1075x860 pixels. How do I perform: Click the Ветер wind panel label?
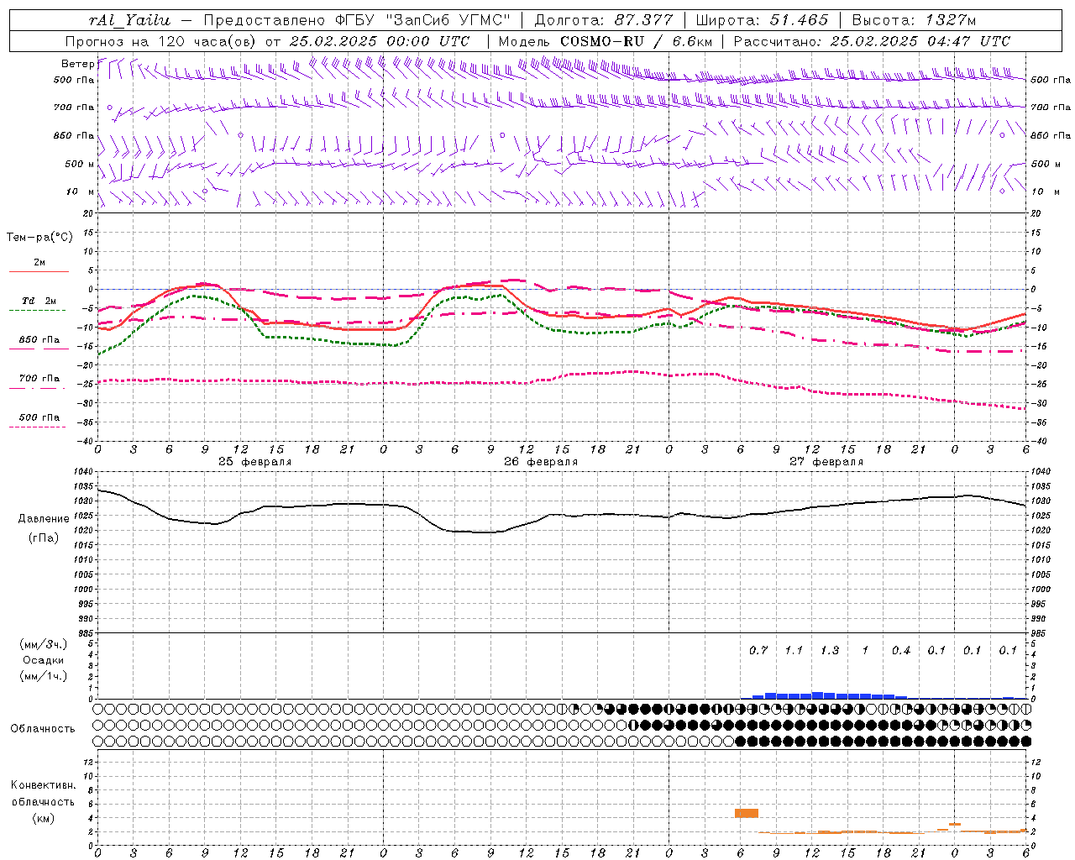pos(77,64)
